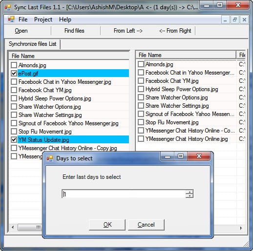The height and width of the screenshot is (251, 253).
Task: Confirm days with the OK button
Action: coord(107,225)
